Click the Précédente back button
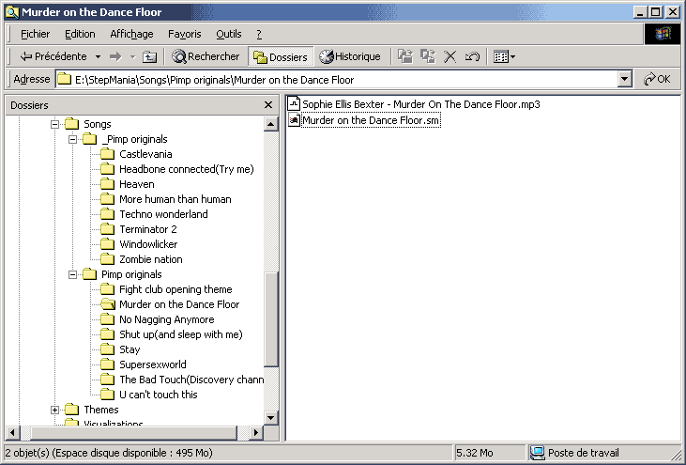 point(53,56)
